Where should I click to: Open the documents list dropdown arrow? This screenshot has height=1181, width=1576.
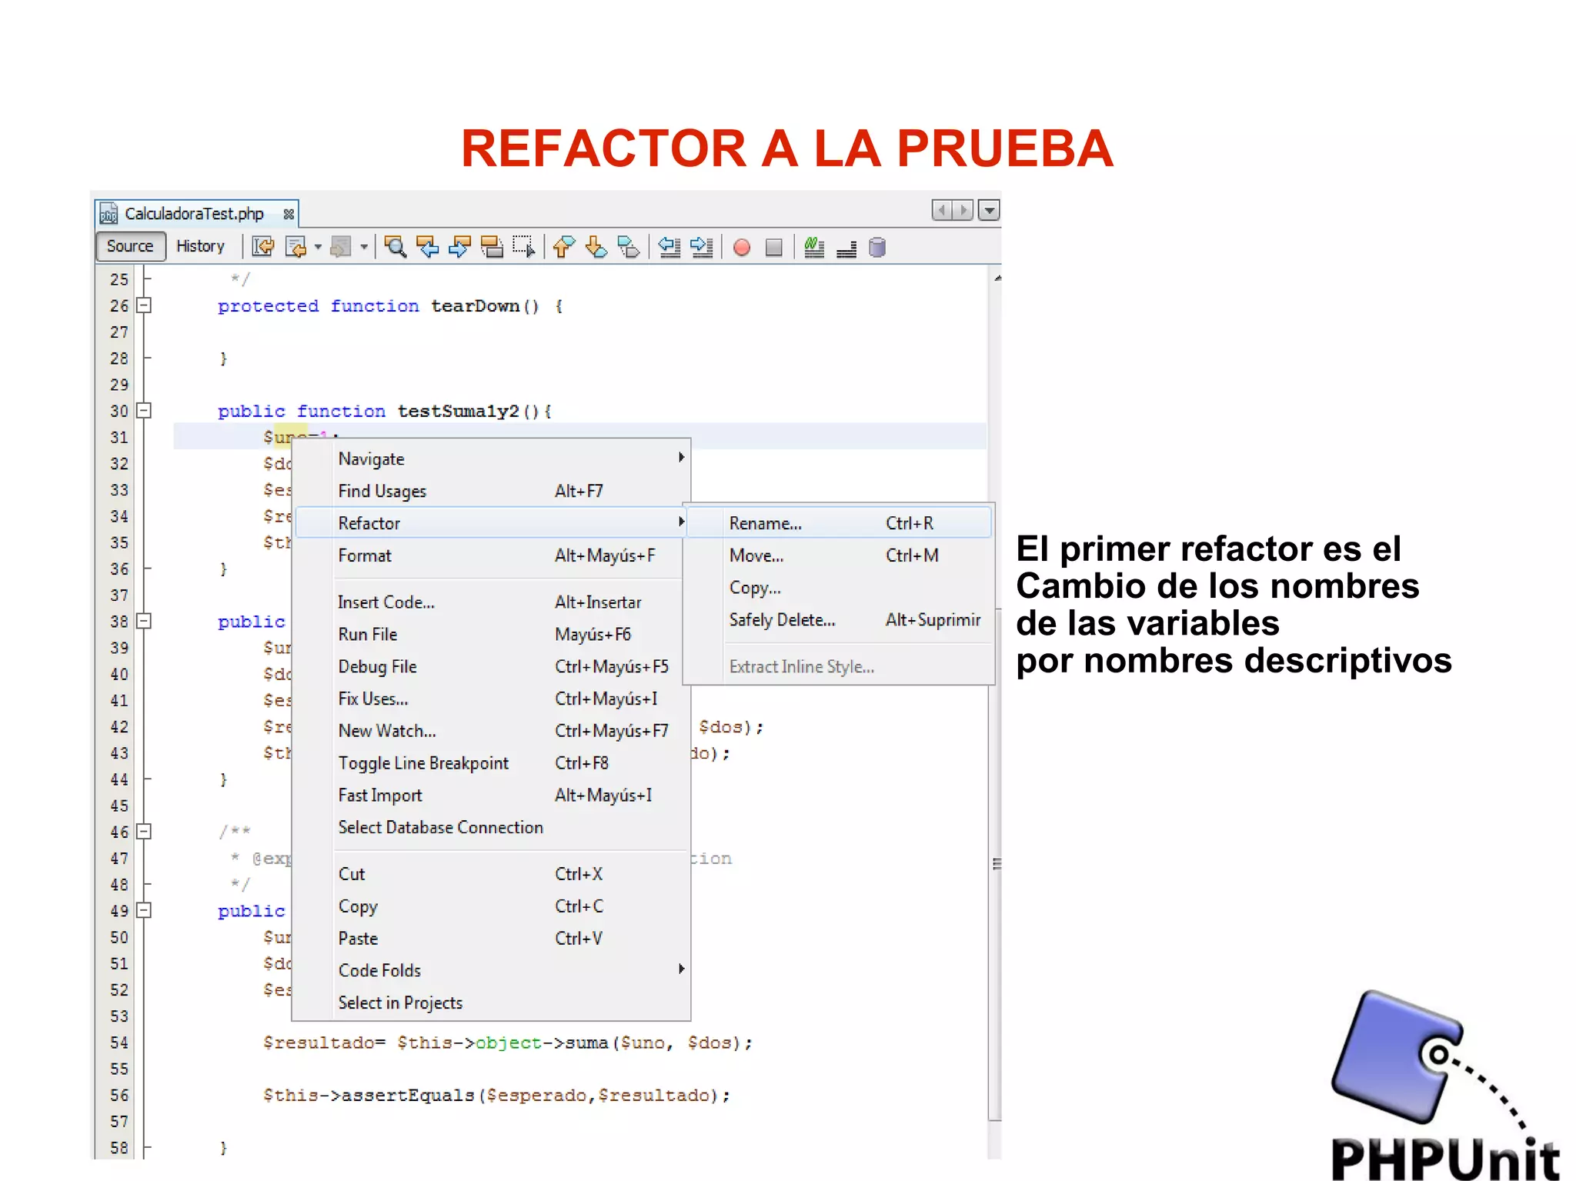coord(990,209)
